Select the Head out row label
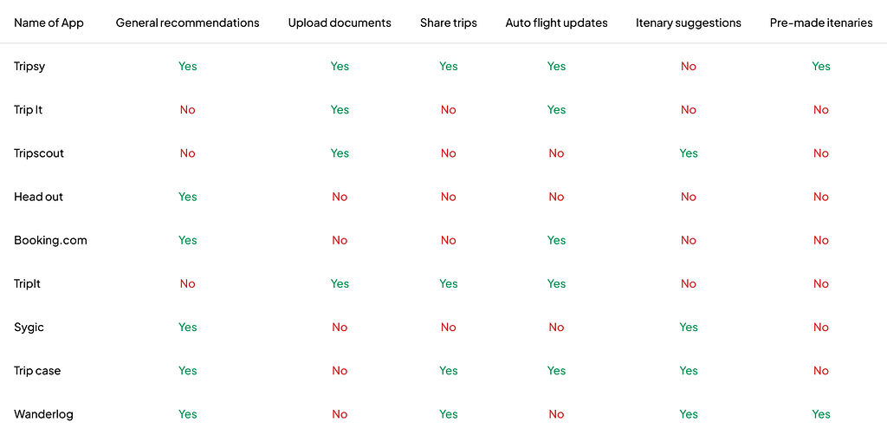The height and width of the screenshot is (435, 887). pyautogui.click(x=38, y=197)
